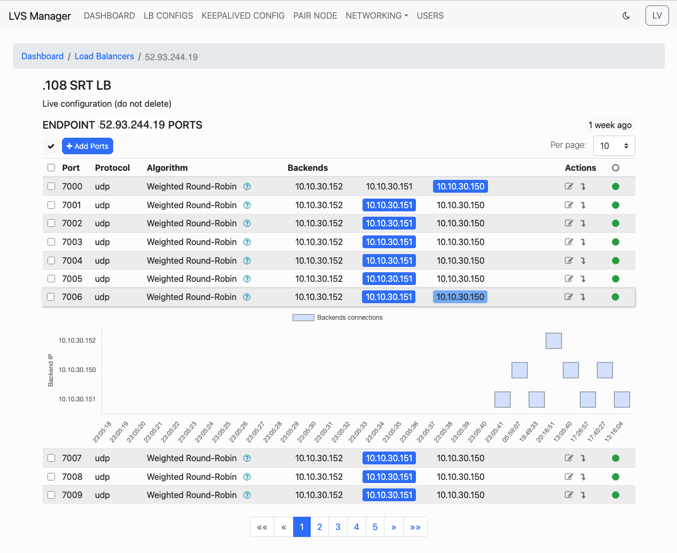The width and height of the screenshot is (677, 553).
Task: Click the arrow icon for port 7001
Action: pyautogui.click(x=583, y=205)
